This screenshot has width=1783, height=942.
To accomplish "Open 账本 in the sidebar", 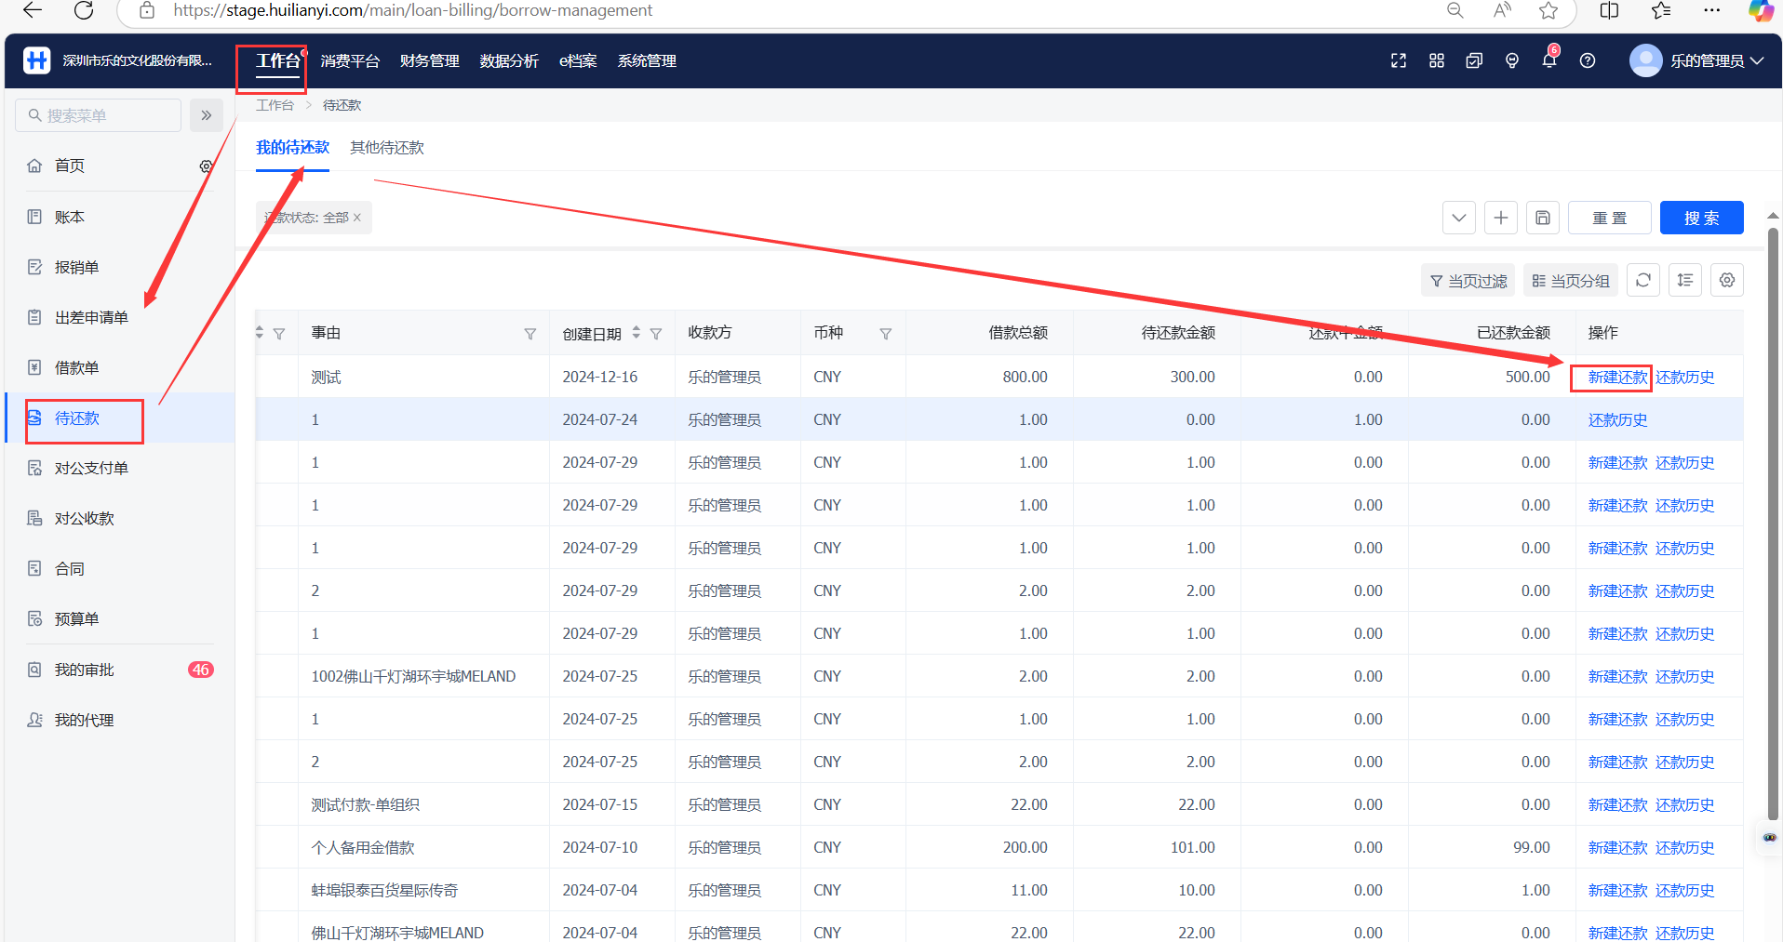I will [70, 217].
